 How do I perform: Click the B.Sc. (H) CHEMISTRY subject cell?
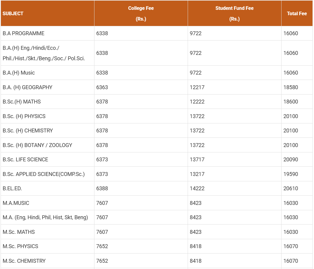pos(28,131)
